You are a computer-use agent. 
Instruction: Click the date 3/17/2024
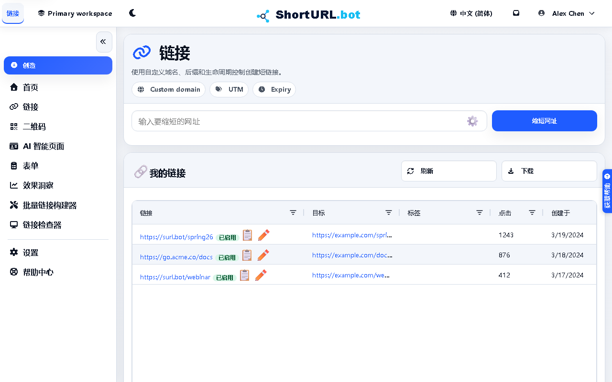click(x=568, y=275)
